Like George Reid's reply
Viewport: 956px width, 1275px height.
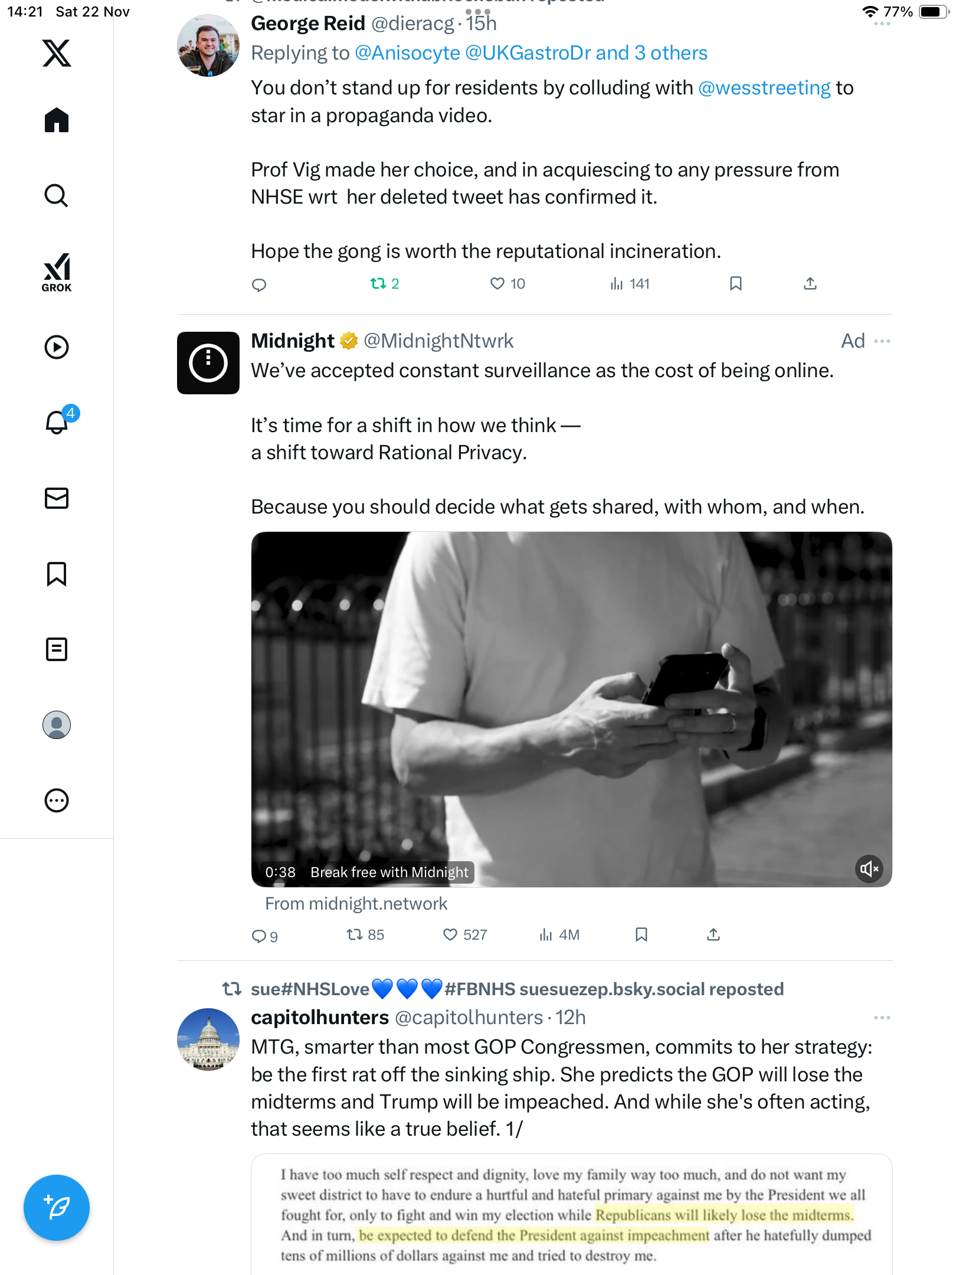pyautogui.click(x=497, y=284)
